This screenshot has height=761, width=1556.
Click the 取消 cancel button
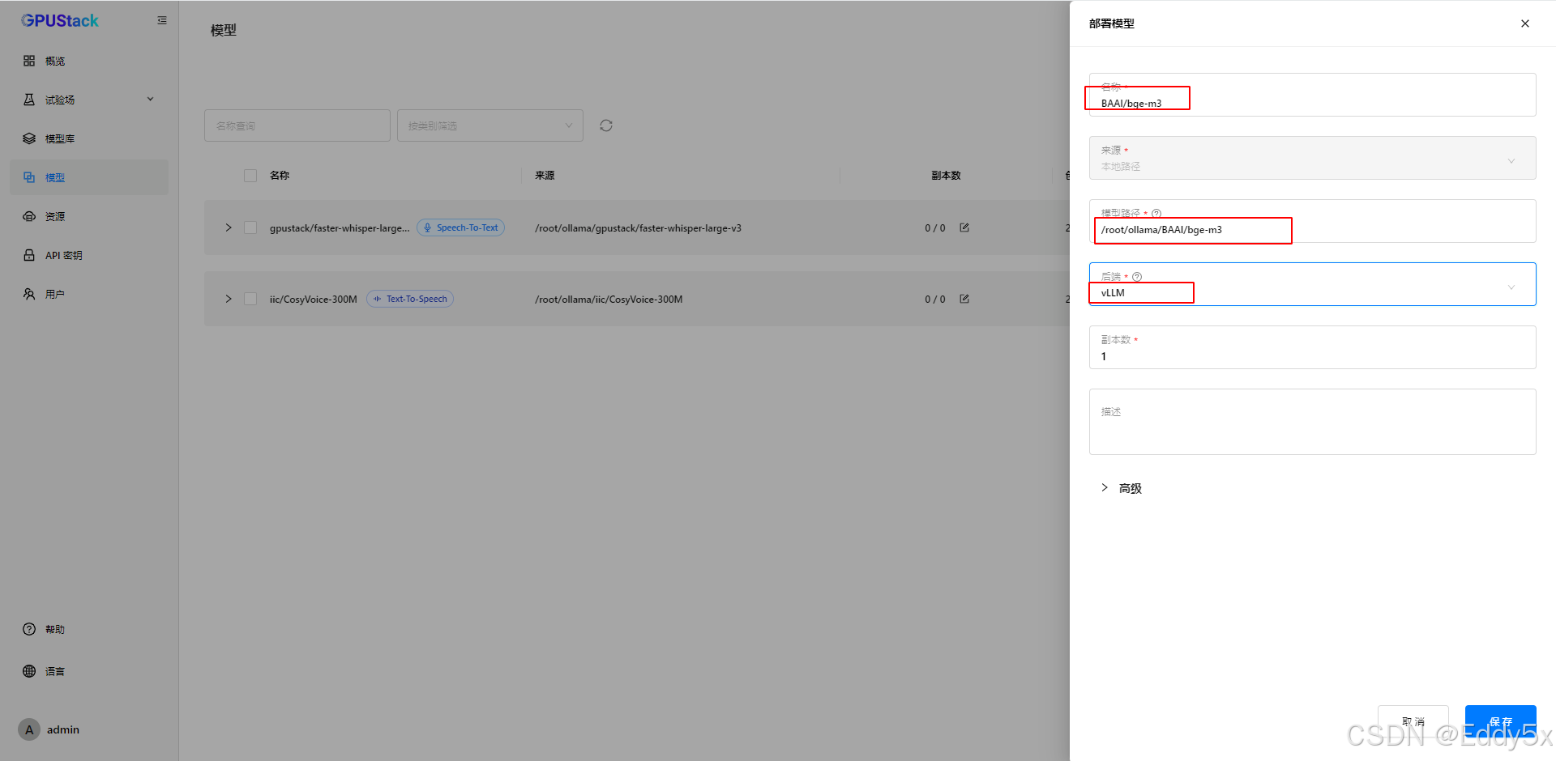pos(1413,721)
